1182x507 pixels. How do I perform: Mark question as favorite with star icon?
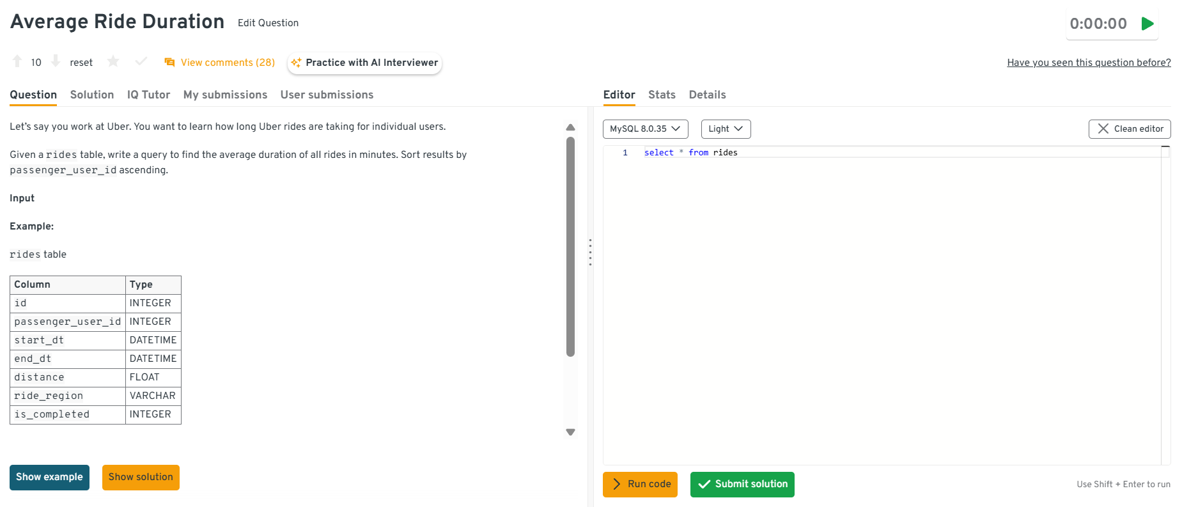[113, 61]
